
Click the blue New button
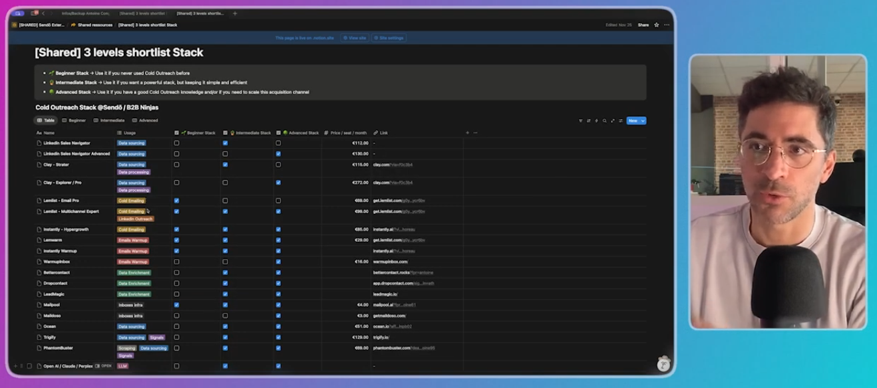(x=633, y=121)
